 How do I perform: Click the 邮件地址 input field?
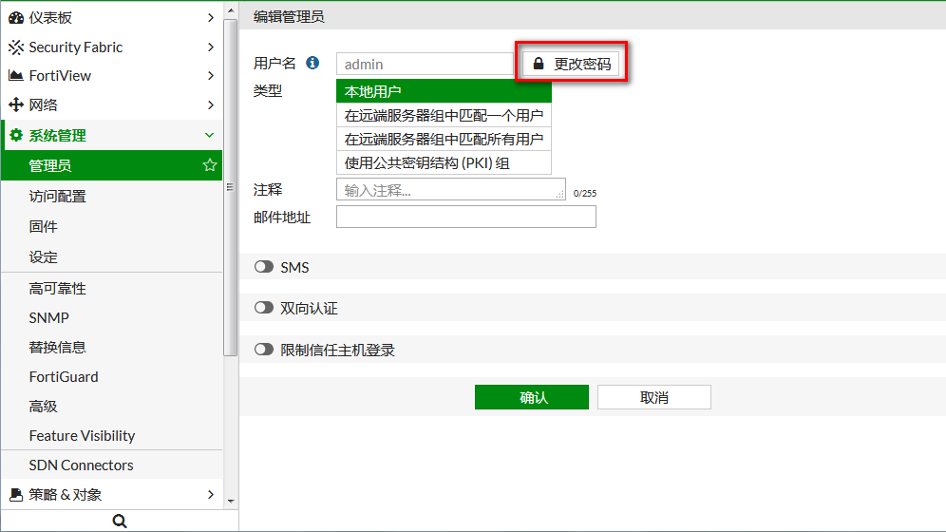click(465, 218)
